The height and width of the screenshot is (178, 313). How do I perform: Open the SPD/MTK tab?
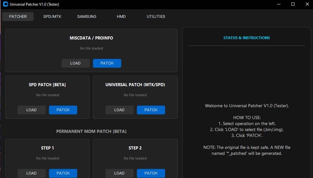point(52,17)
